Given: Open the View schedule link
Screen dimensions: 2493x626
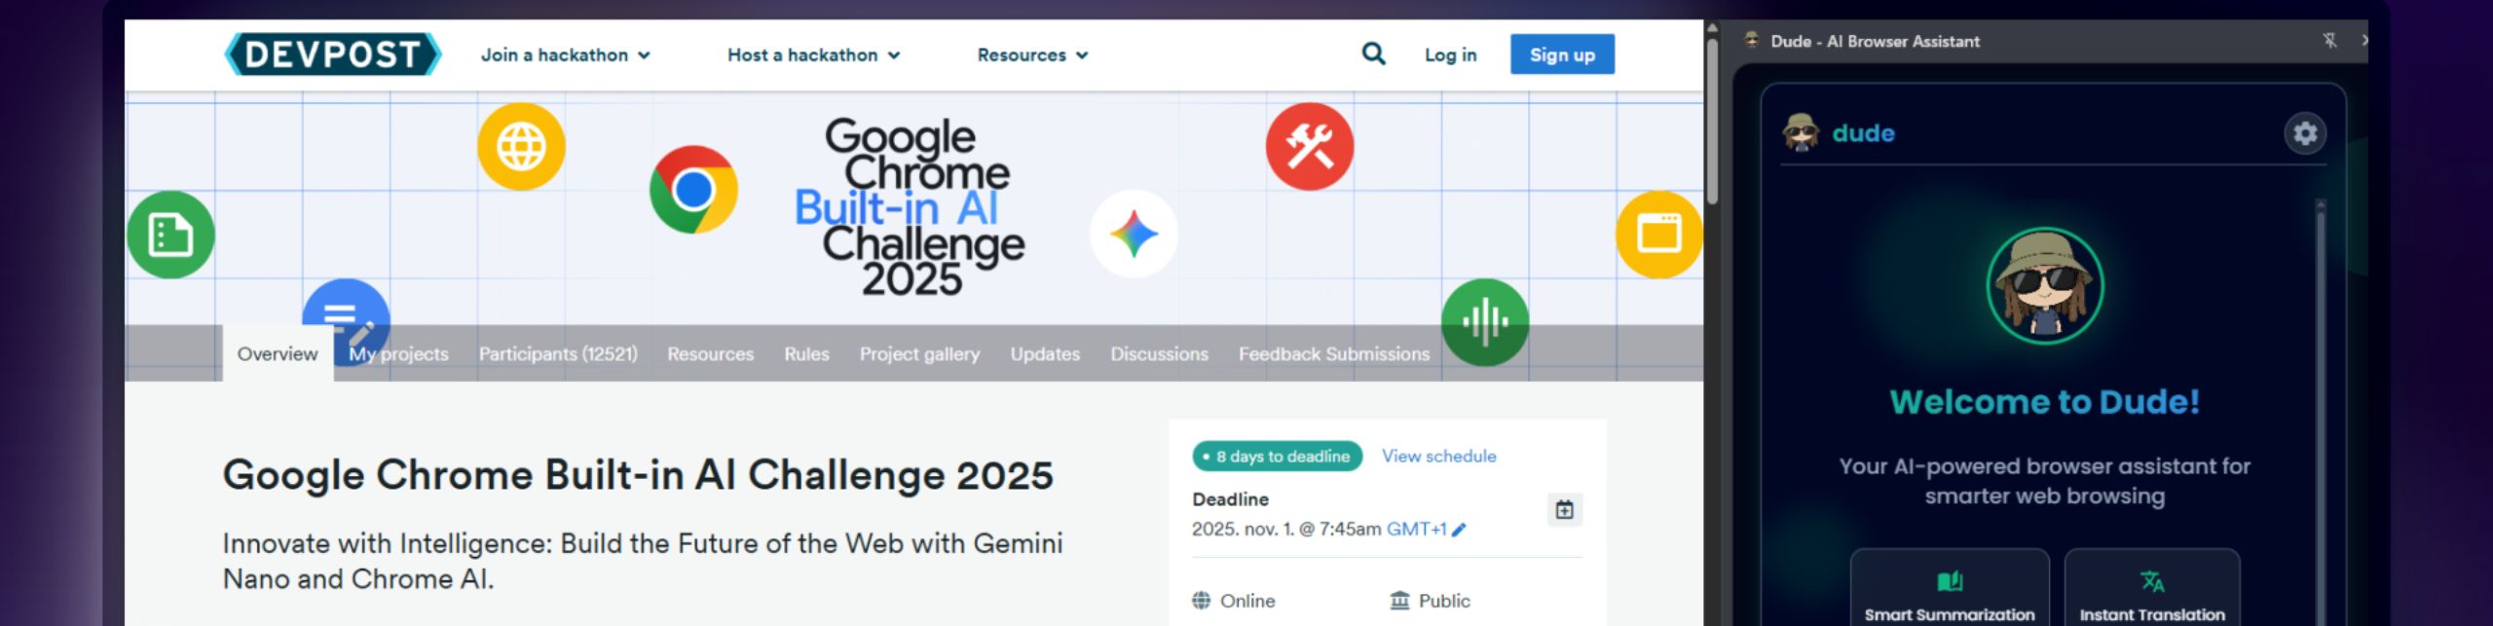Looking at the screenshot, I should click(x=1438, y=457).
